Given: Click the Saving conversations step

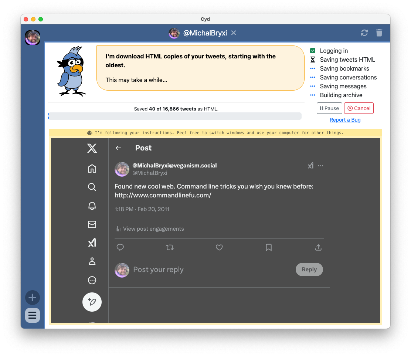Looking at the screenshot, I should coord(348,77).
